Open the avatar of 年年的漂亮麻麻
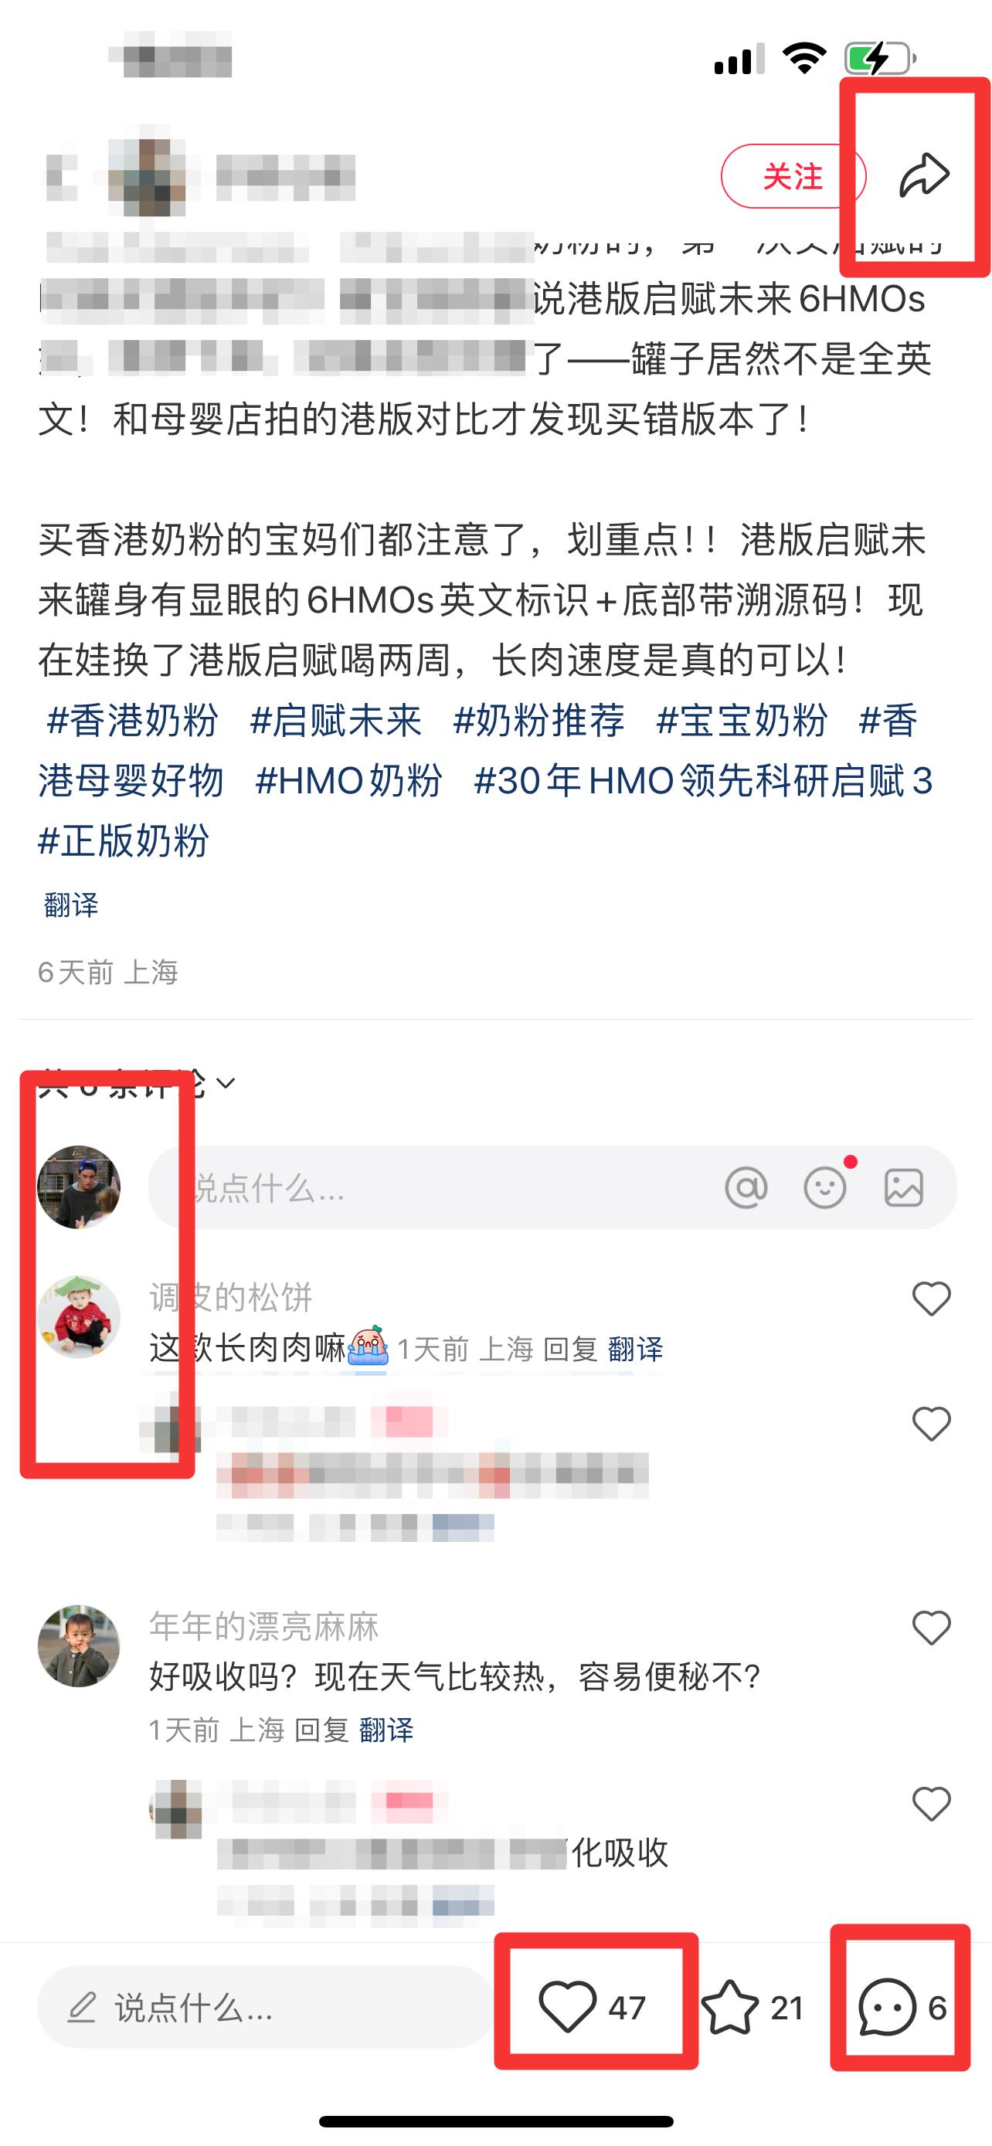 [x=79, y=1646]
